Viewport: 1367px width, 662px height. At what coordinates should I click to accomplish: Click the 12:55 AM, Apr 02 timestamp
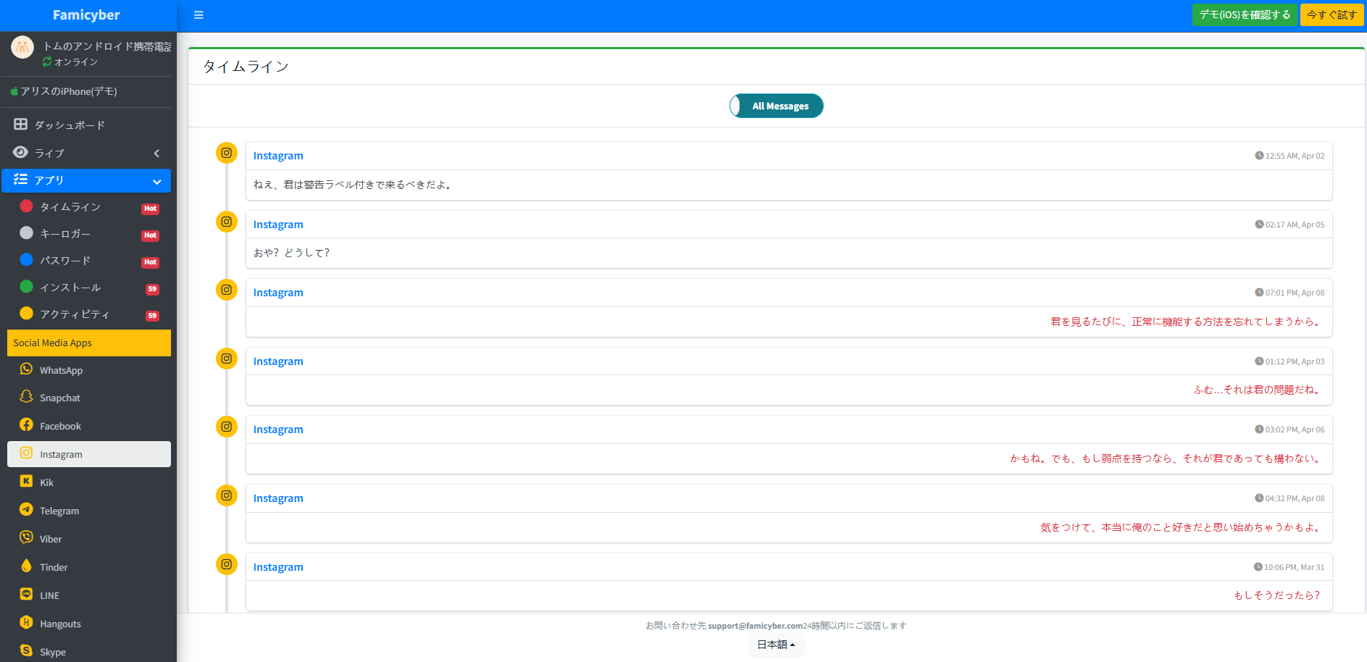coord(1289,156)
